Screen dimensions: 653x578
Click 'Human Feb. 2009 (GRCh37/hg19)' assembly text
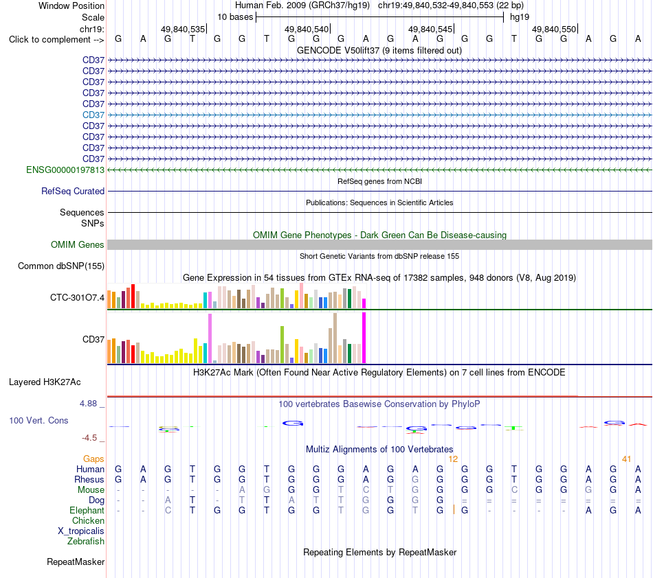[302, 5]
